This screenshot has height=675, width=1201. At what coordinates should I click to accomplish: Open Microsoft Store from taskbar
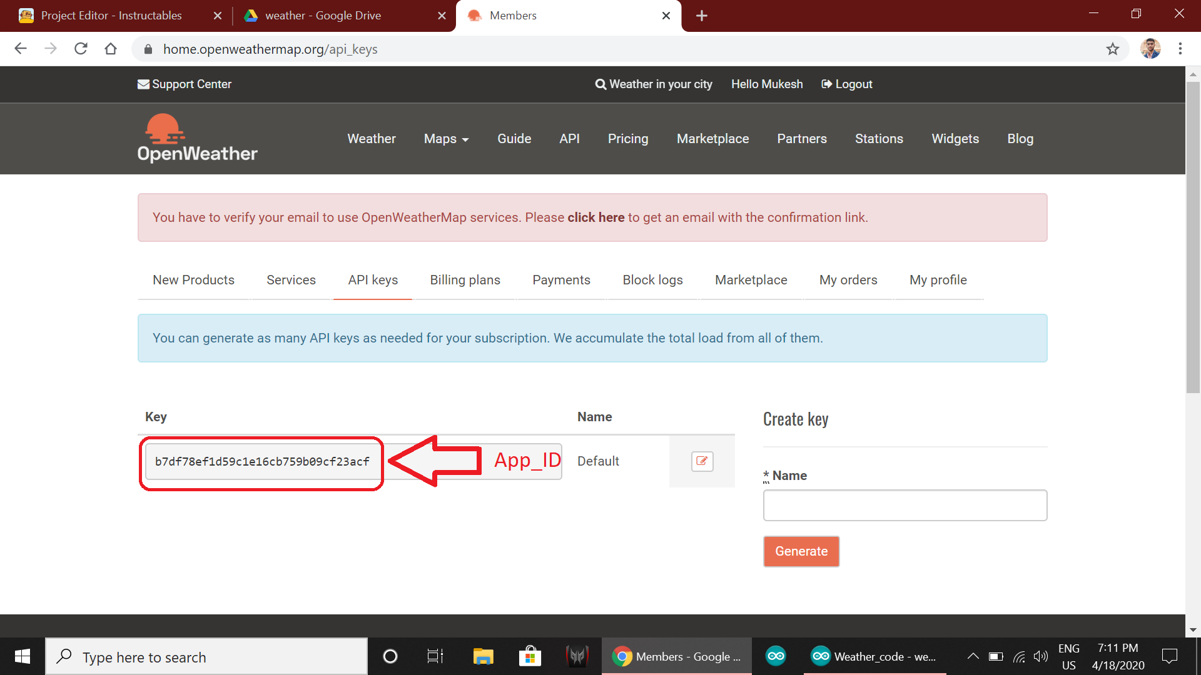[530, 656]
